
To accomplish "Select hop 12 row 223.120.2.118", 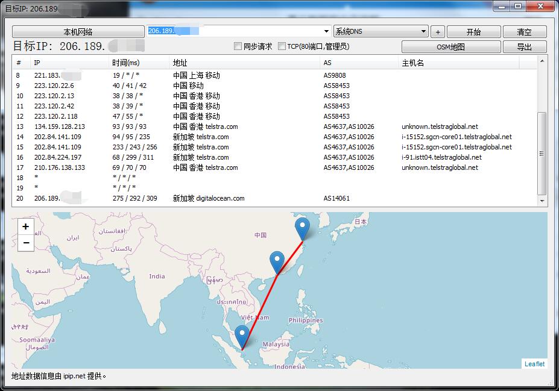I will 274,116.
